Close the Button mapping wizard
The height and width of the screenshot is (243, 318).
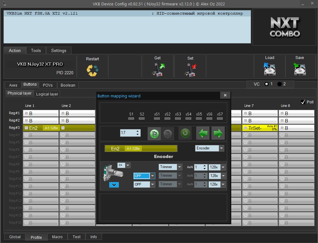click(225, 95)
